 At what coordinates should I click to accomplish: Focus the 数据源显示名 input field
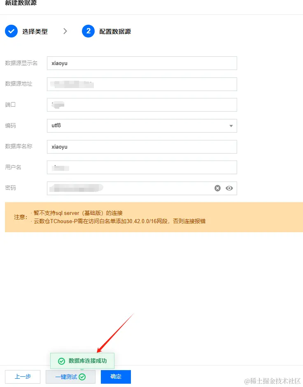click(x=142, y=63)
